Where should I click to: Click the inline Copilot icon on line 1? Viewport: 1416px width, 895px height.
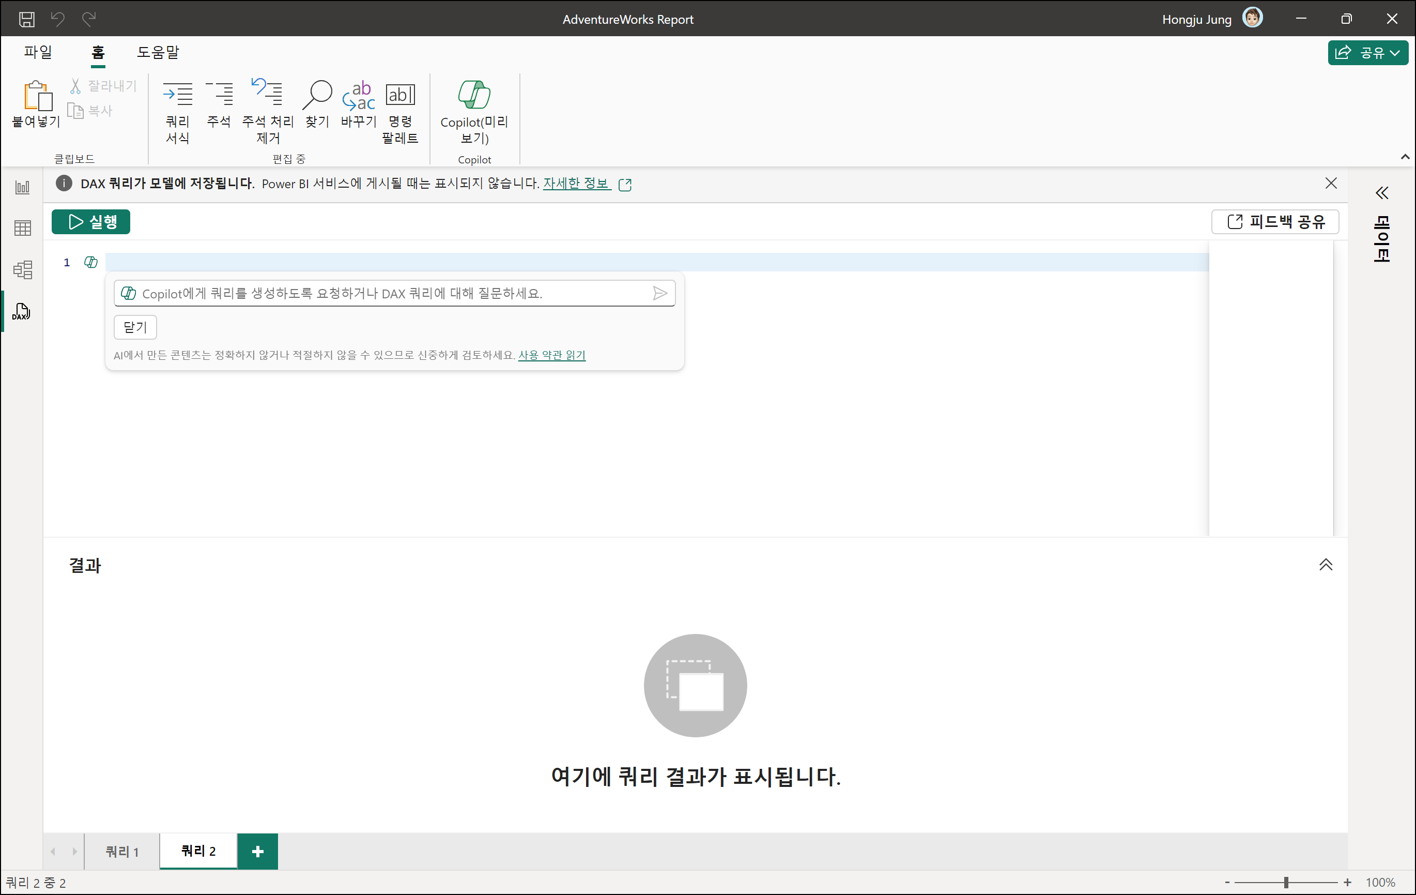90,263
